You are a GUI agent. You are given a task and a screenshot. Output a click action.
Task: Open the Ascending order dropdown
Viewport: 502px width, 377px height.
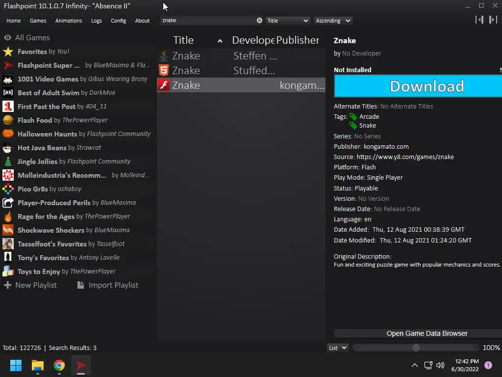pyautogui.click(x=333, y=21)
